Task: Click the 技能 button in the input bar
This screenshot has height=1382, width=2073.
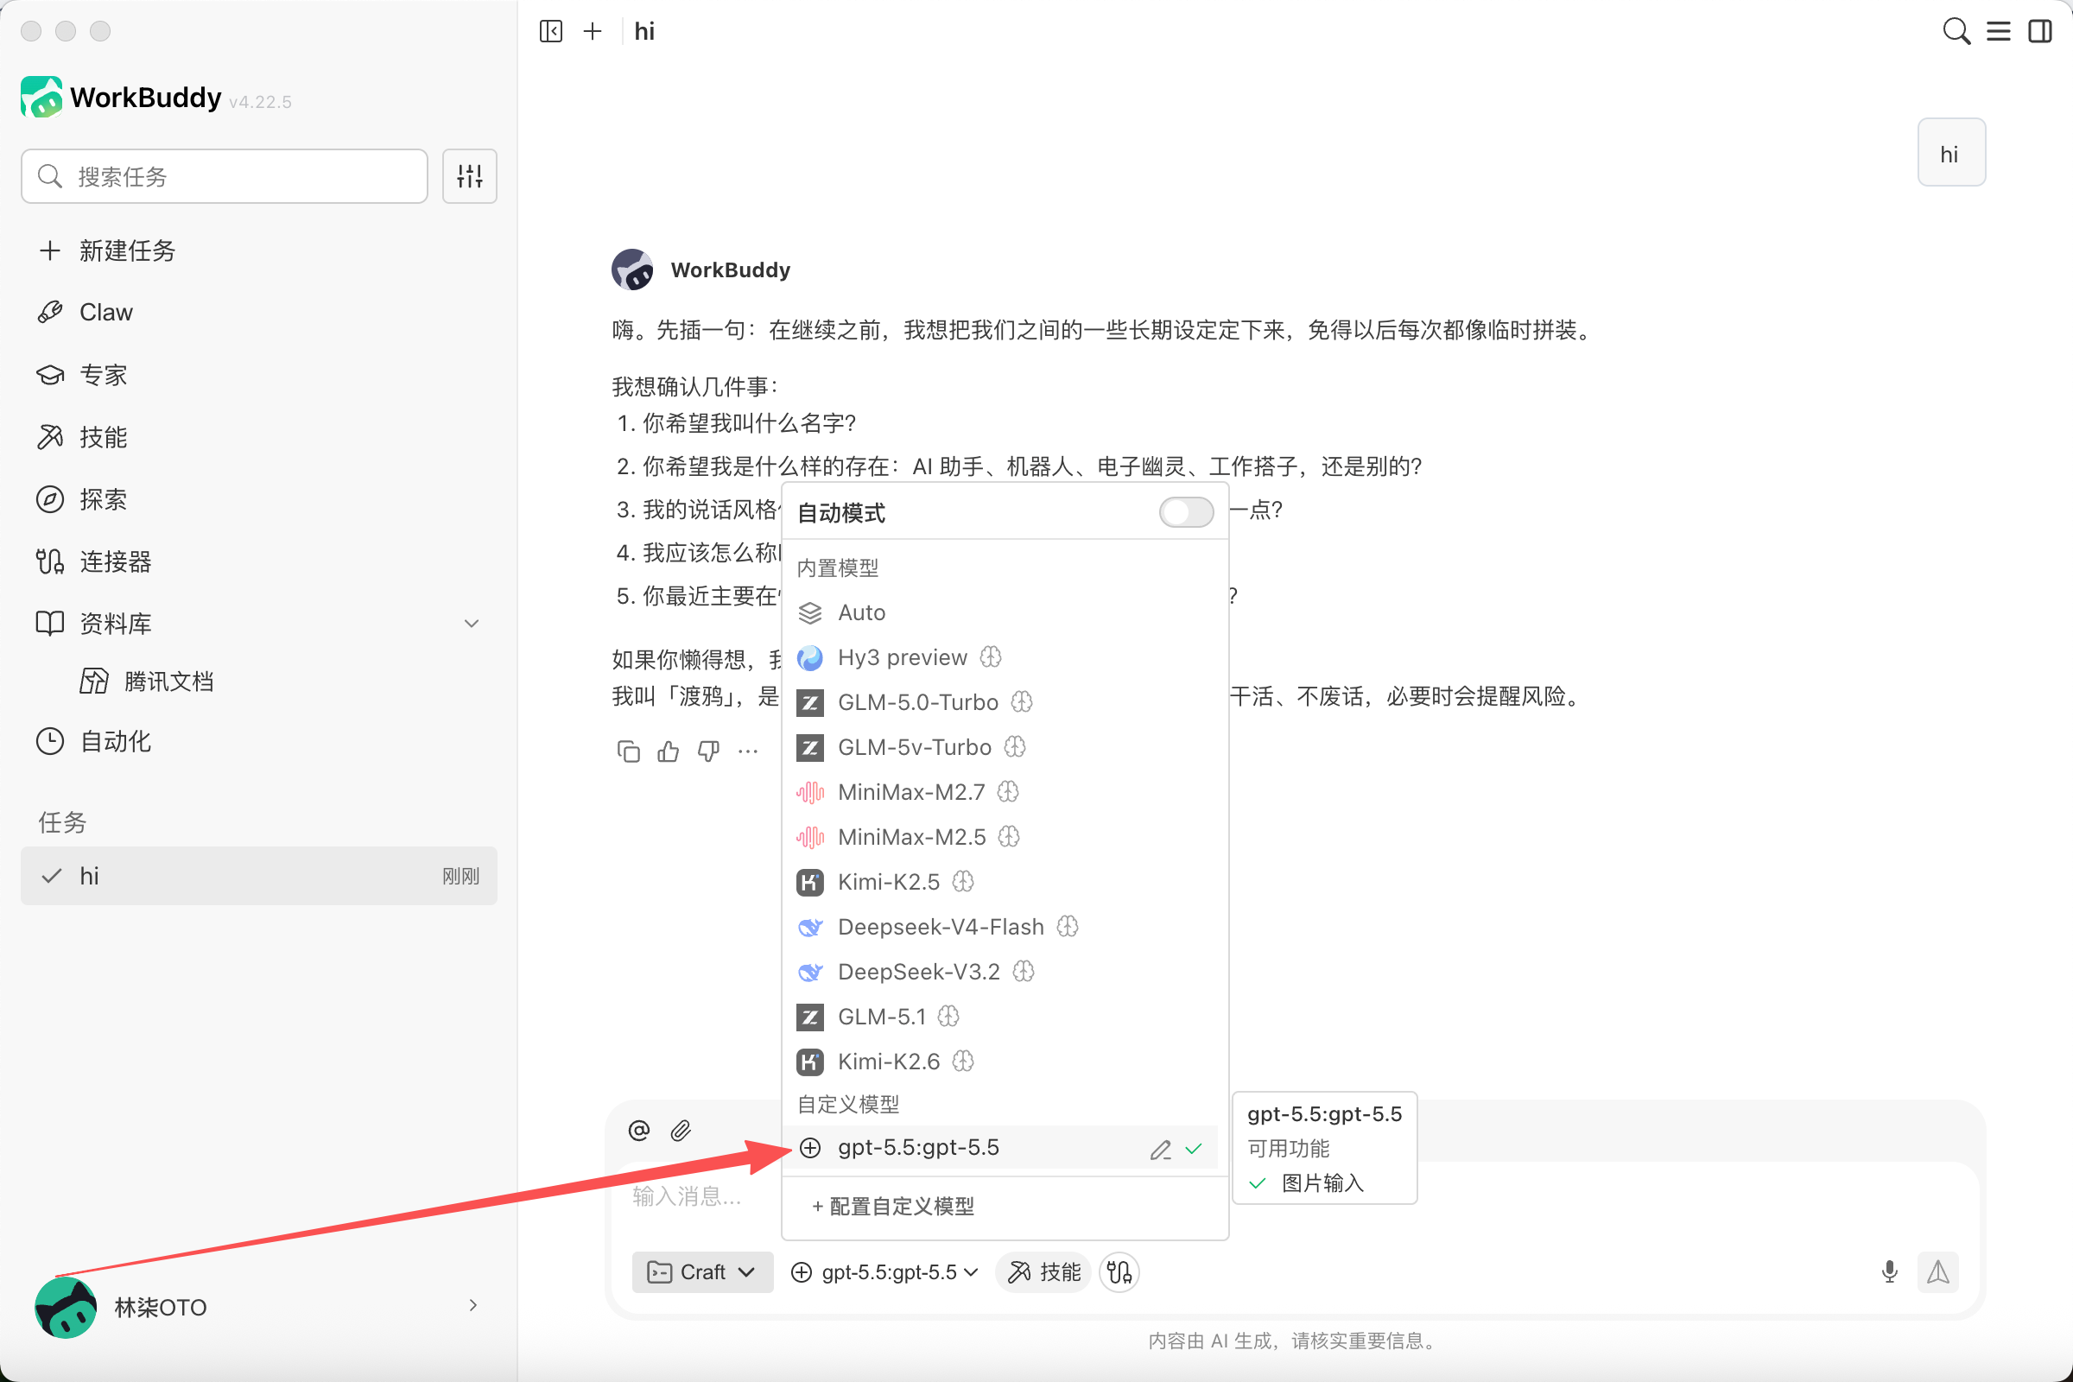Action: (x=1043, y=1271)
